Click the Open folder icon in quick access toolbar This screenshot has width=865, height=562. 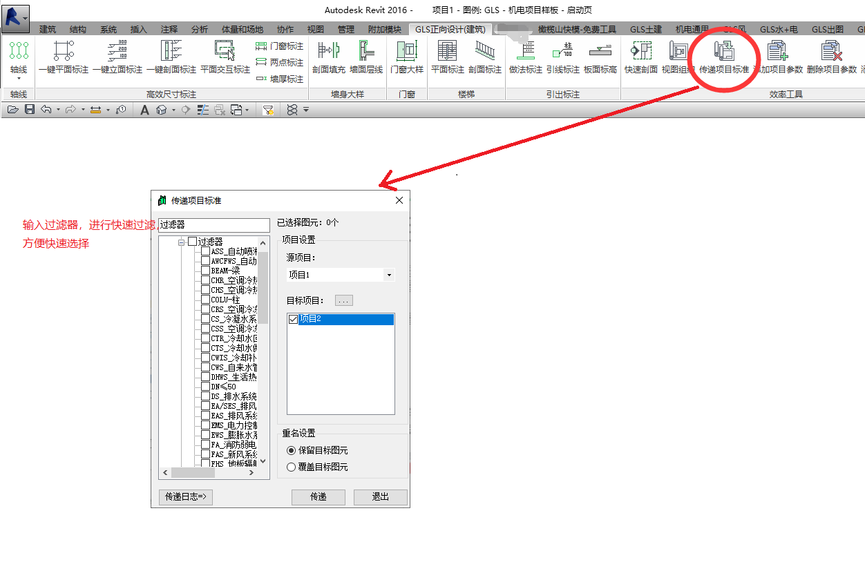coord(13,109)
